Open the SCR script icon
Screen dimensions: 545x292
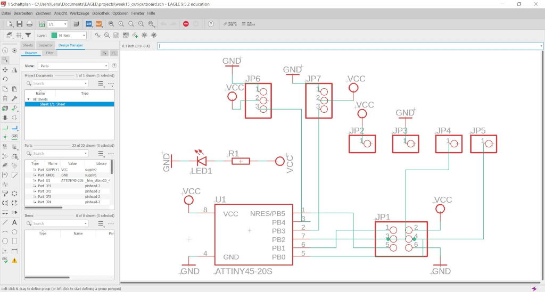[x=89, y=24]
